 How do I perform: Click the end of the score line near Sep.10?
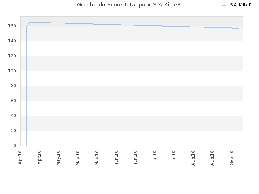(x=239, y=28)
